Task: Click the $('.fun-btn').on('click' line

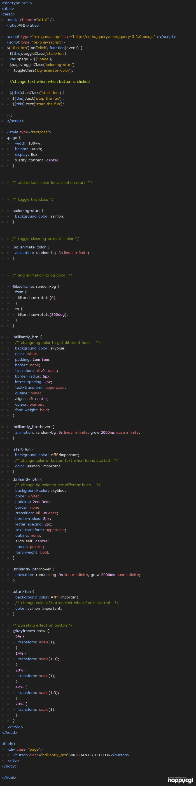Action: pyautogui.click(x=45, y=48)
